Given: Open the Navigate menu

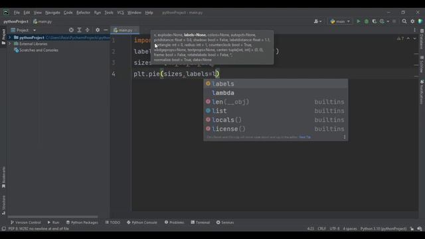Looking at the screenshot, I should [x=52, y=13].
